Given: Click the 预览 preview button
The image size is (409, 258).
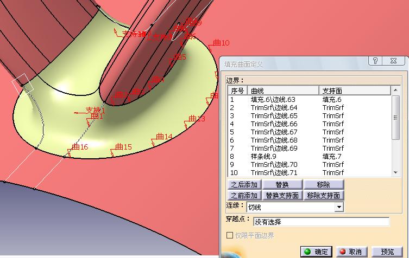Looking at the screenshot, I should (x=387, y=251).
